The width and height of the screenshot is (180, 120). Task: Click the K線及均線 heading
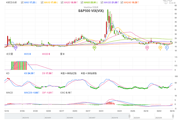point(11,2)
